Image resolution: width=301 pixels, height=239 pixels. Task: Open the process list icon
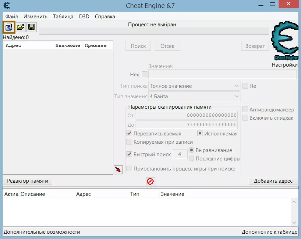9,27
